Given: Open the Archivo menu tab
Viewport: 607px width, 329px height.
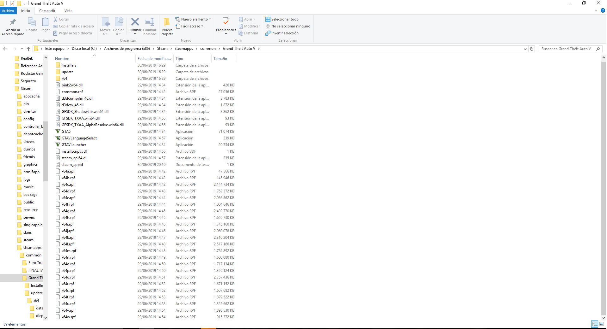Looking at the screenshot, I should (8, 11).
